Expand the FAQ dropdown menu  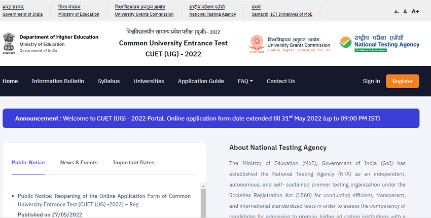tap(245, 81)
